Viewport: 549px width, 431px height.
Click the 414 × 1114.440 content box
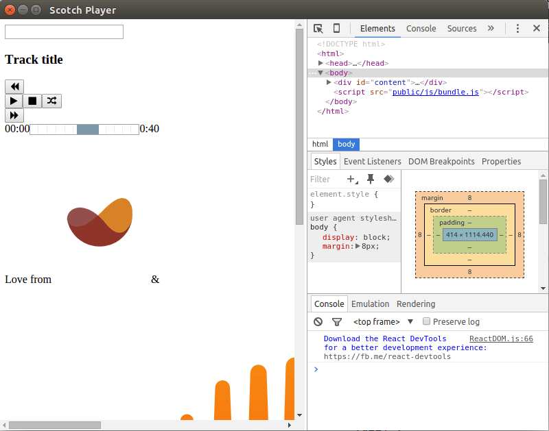click(469, 234)
